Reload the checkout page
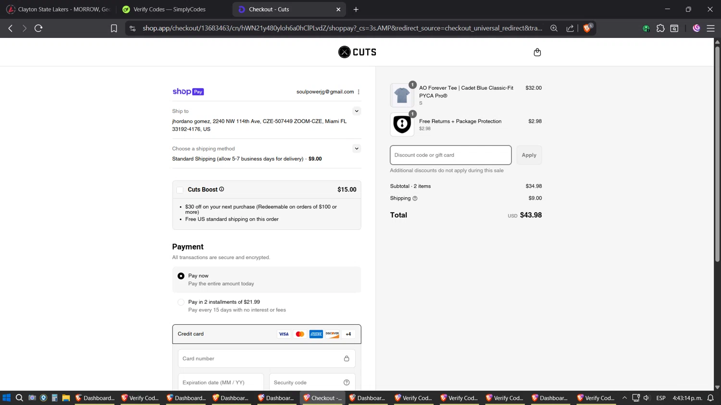 coord(38,28)
